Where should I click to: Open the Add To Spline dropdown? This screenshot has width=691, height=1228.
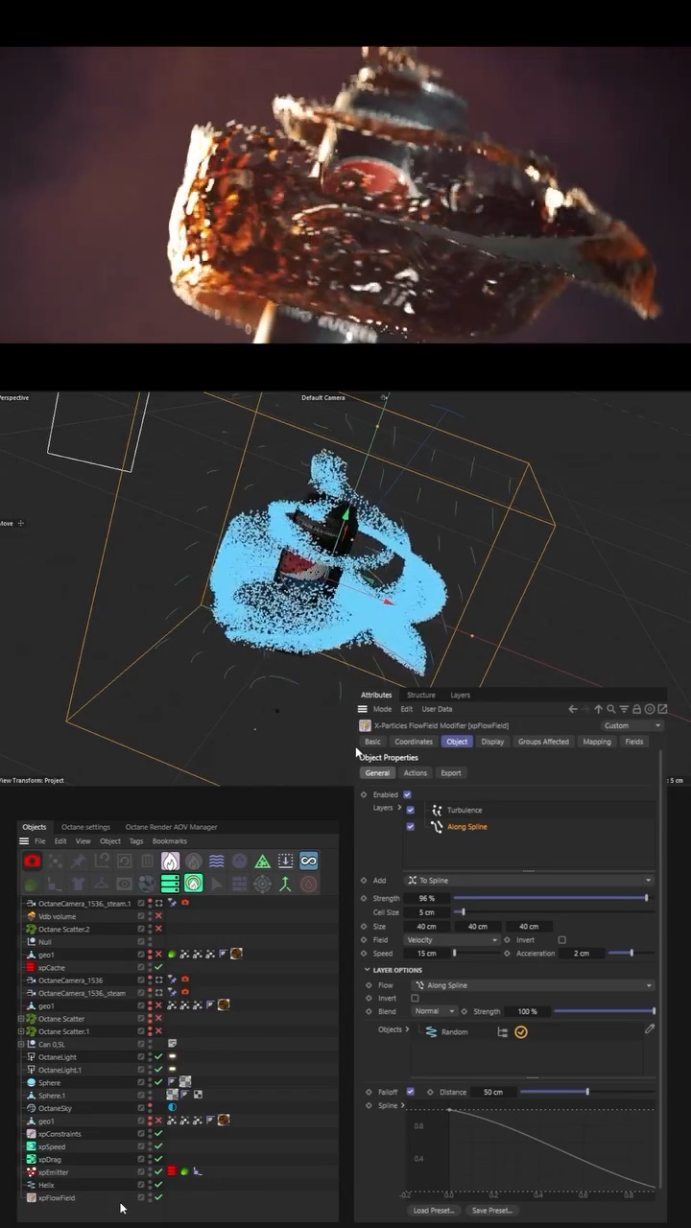click(x=529, y=880)
